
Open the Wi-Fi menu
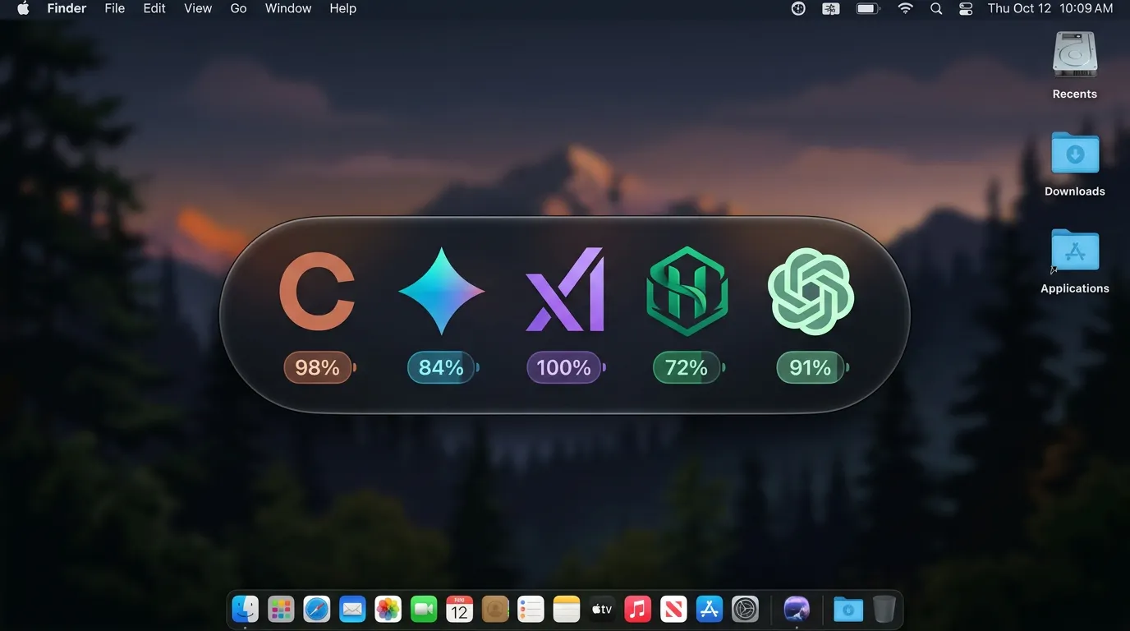point(905,8)
